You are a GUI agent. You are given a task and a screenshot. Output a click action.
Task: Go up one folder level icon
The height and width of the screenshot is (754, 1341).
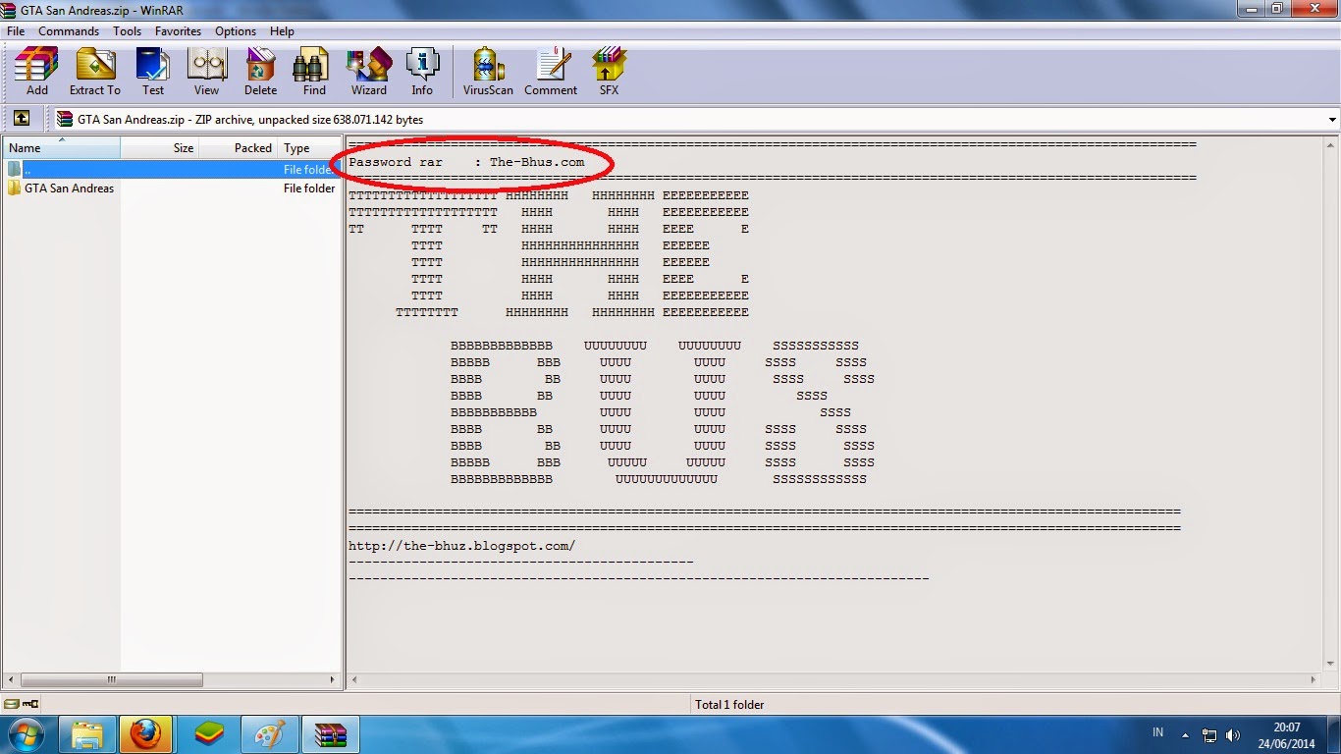(21, 119)
